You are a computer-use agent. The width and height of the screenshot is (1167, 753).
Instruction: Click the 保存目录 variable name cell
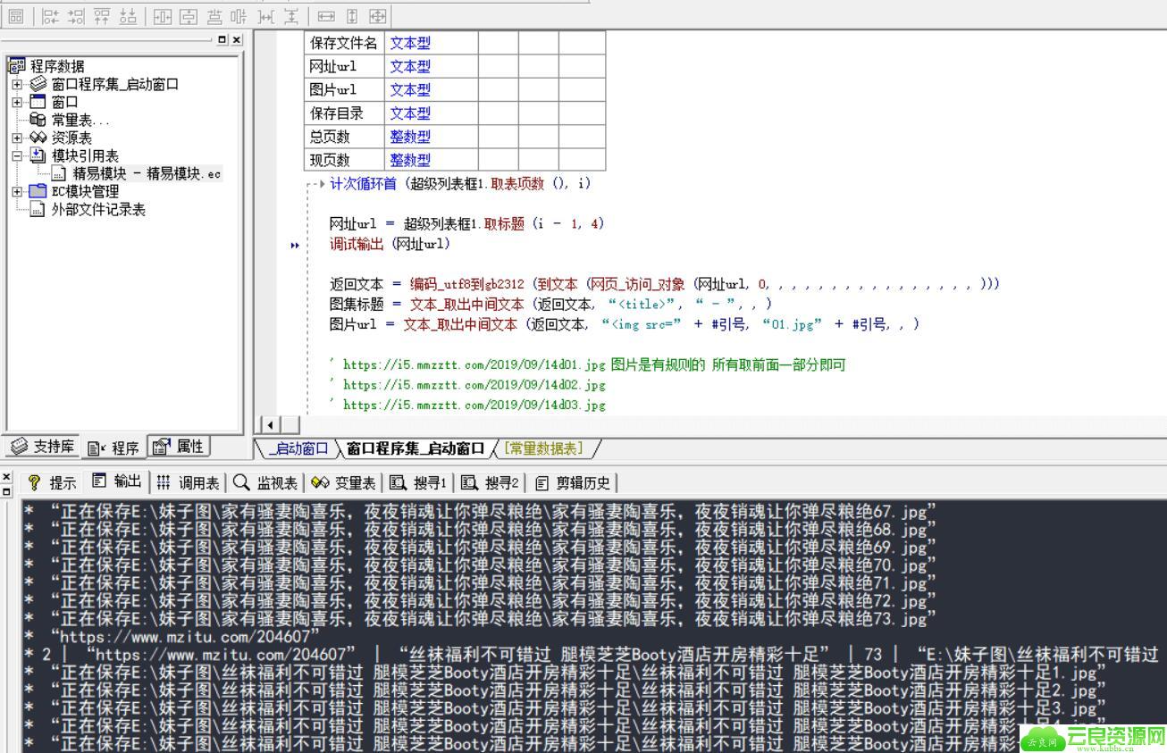[345, 113]
